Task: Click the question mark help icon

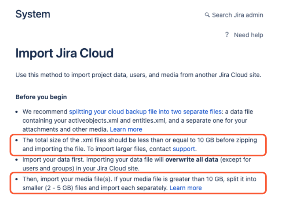Action: point(227,35)
